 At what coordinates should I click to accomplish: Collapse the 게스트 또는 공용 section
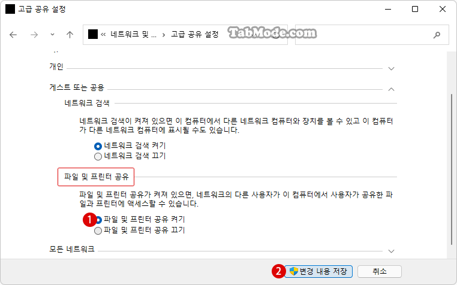click(x=391, y=89)
